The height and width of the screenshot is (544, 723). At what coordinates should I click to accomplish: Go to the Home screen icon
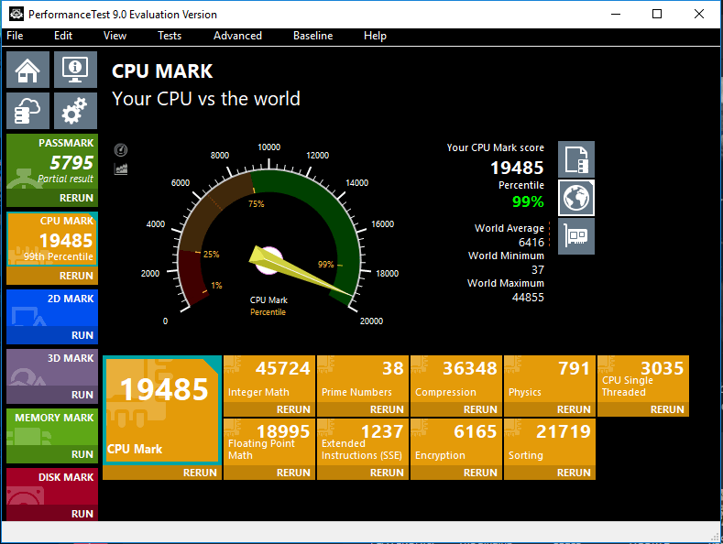[28, 70]
